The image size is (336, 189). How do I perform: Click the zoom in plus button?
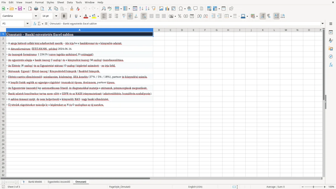[325, 187]
